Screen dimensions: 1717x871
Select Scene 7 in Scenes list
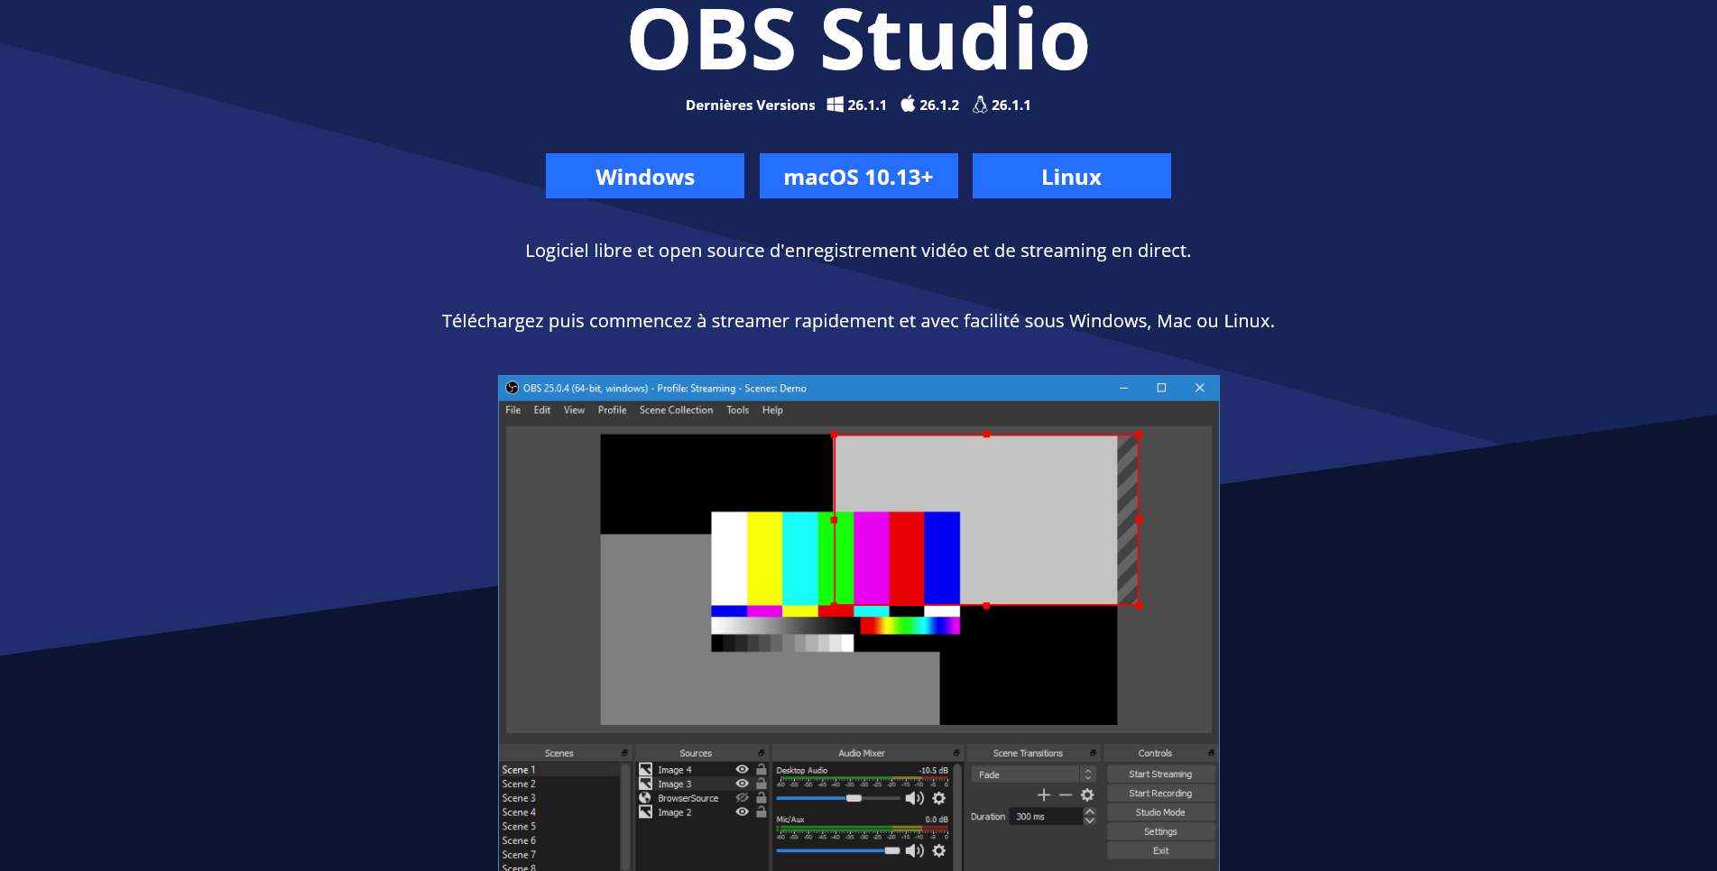pos(559,855)
